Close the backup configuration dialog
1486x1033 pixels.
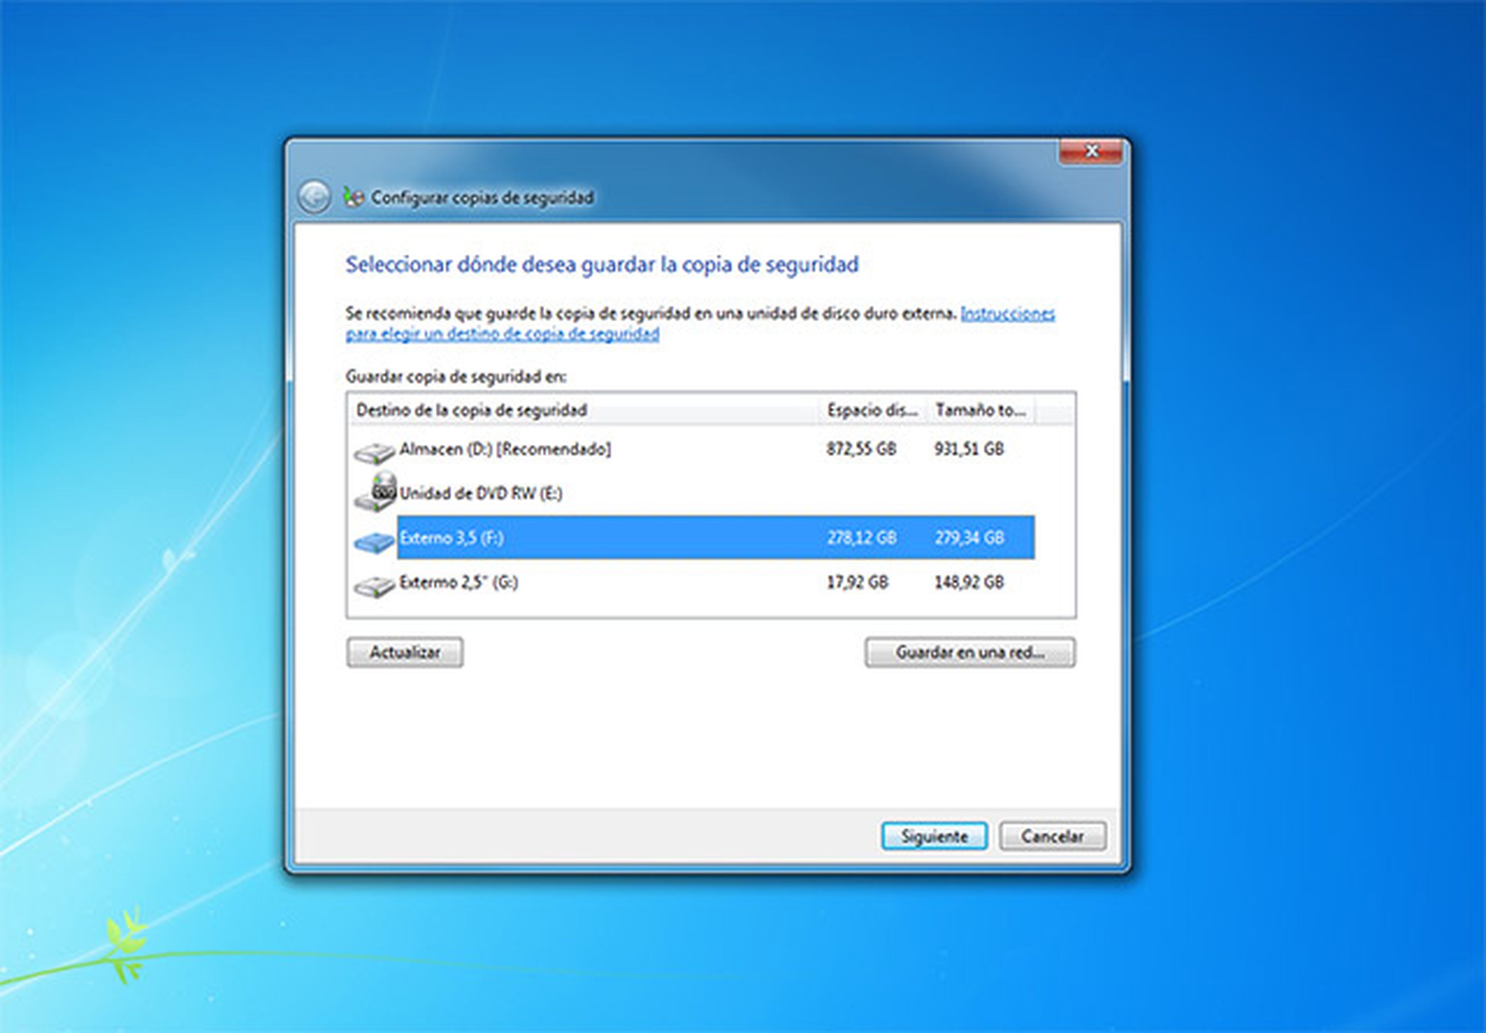coord(1091,151)
